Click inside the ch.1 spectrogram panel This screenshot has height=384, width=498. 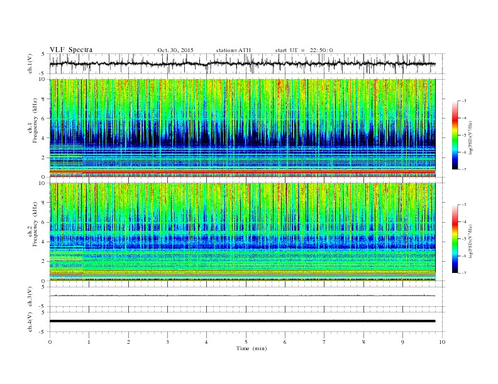pyautogui.click(x=242, y=128)
